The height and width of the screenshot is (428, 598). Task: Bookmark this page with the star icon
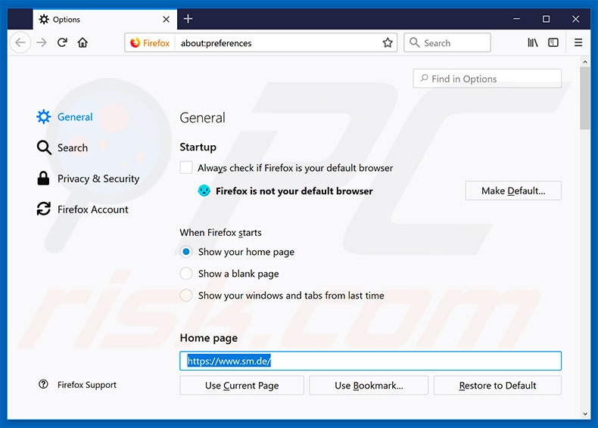388,42
